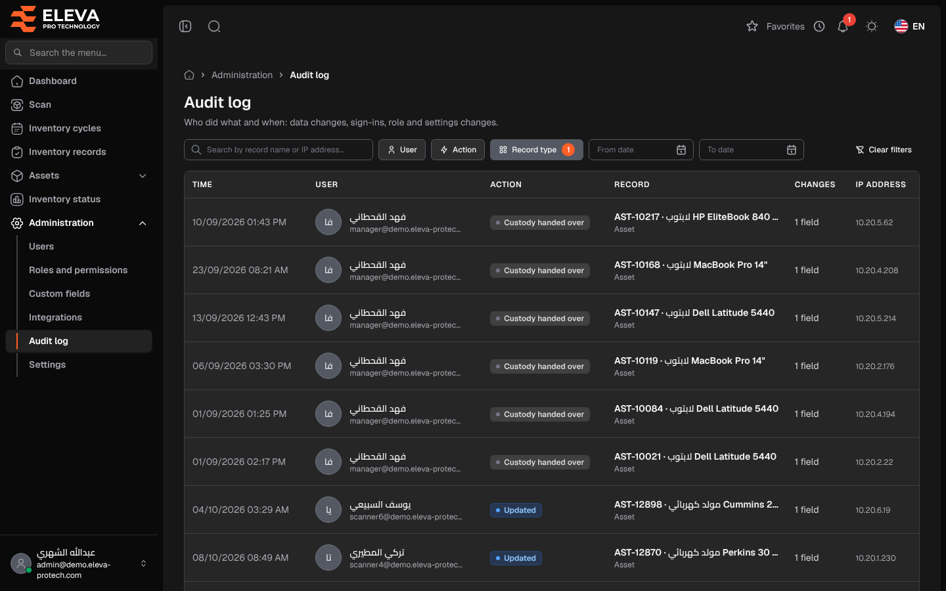Open calendar icon in To date
Viewport: 946px width, 591px height.
click(x=792, y=150)
